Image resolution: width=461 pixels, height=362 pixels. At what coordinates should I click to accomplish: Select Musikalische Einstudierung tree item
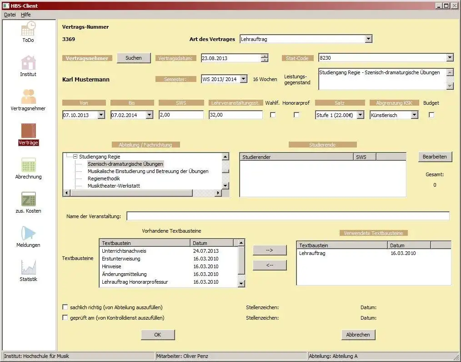click(x=148, y=171)
